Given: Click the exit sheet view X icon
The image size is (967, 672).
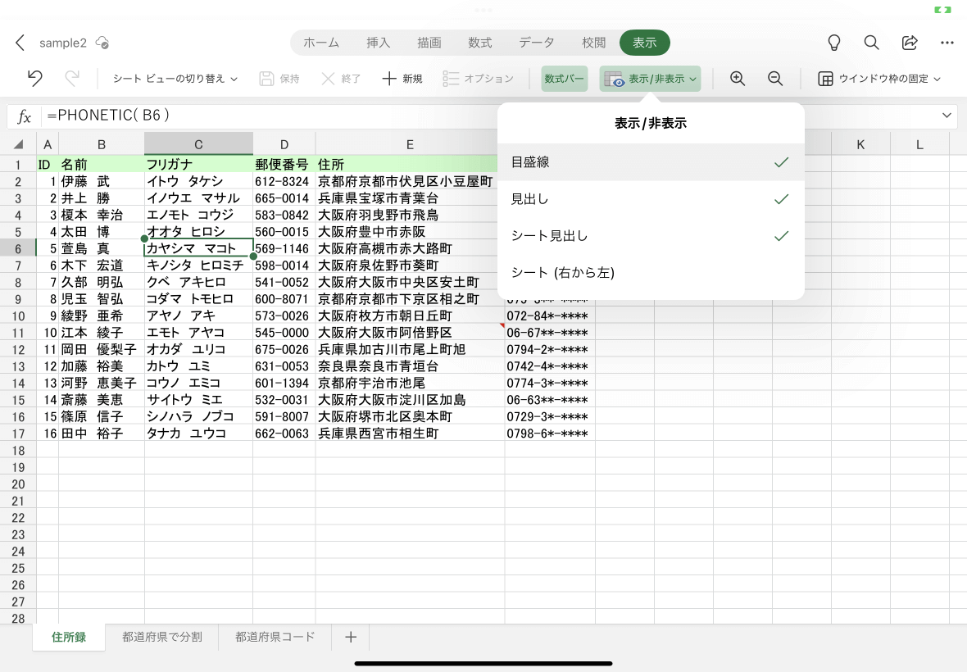Looking at the screenshot, I should coord(328,79).
